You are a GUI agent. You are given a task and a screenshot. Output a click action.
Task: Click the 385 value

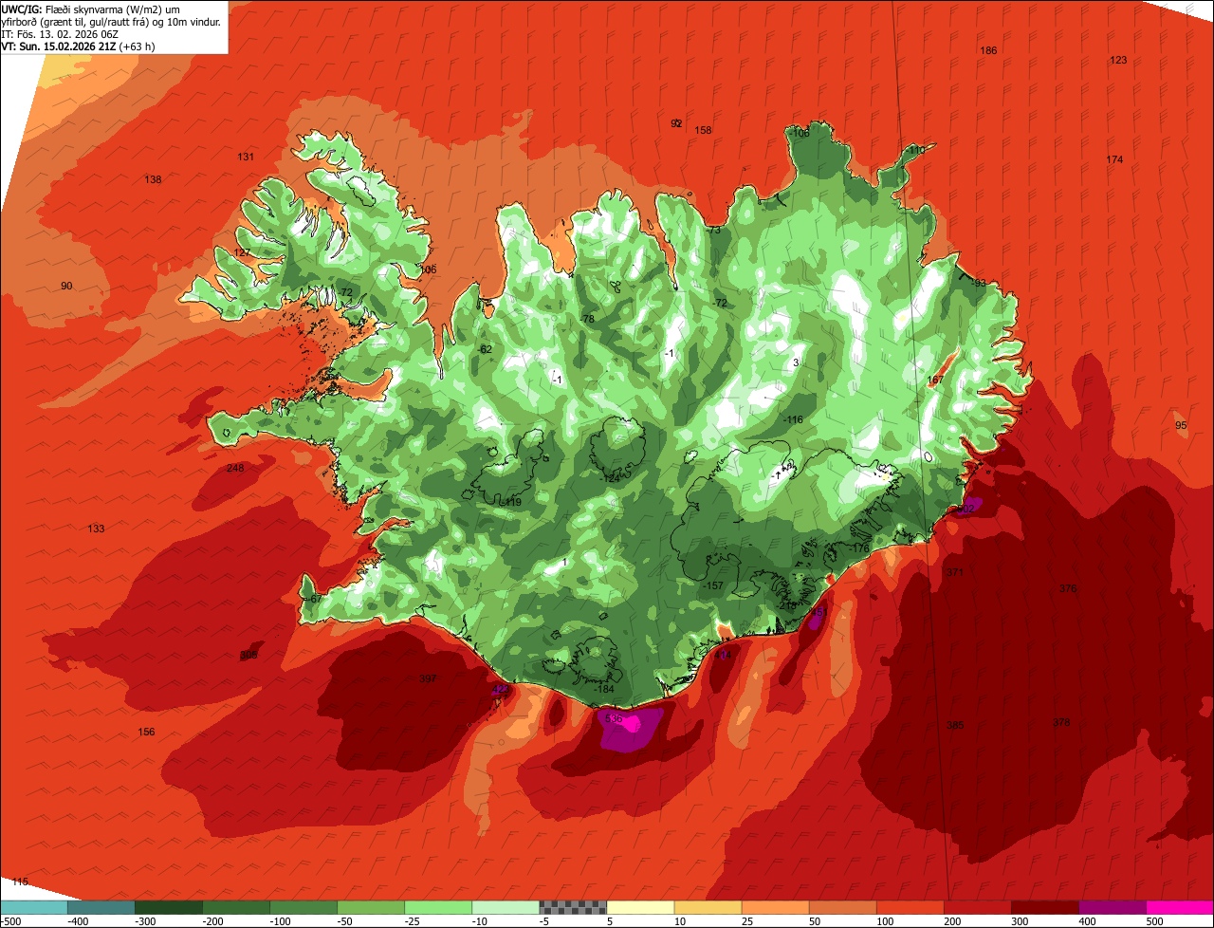(x=955, y=725)
